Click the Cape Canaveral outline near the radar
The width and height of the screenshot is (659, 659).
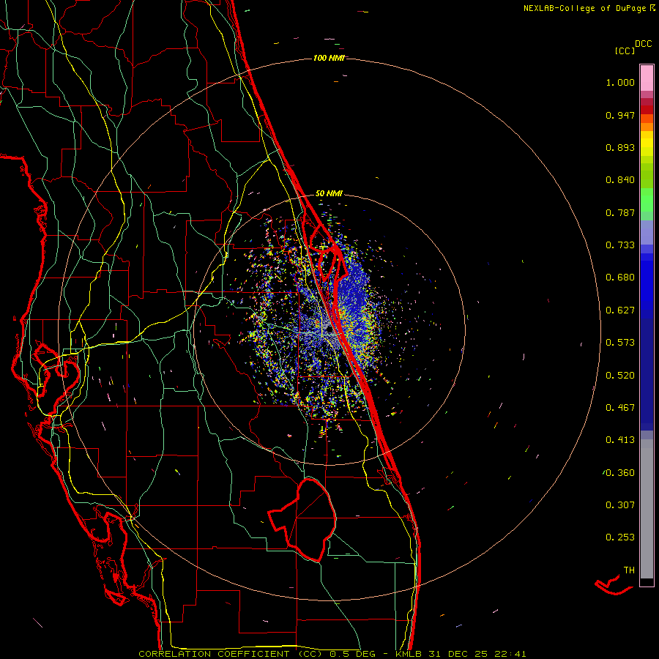coord(328,252)
